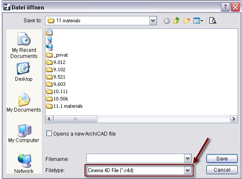Image resolution: width=242 pixels, height=179 pixels.
Task: Click the Save button
Action: click(x=222, y=158)
